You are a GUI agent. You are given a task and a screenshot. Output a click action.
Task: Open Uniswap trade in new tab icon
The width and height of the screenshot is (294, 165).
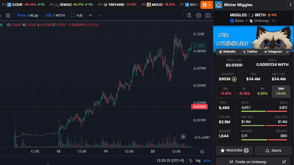[284, 162]
